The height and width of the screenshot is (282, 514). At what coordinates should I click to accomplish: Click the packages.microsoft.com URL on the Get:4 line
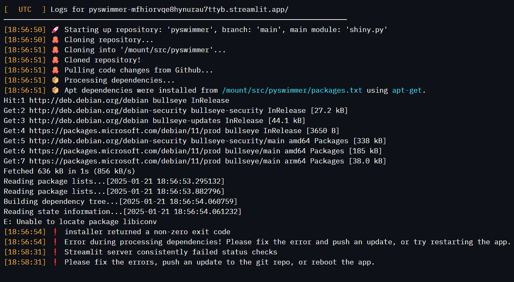(x=125, y=131)
